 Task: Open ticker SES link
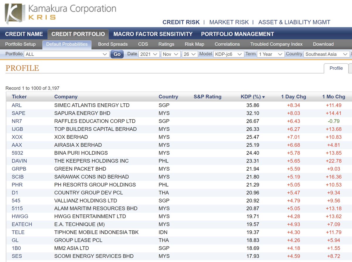coord(17,256)
